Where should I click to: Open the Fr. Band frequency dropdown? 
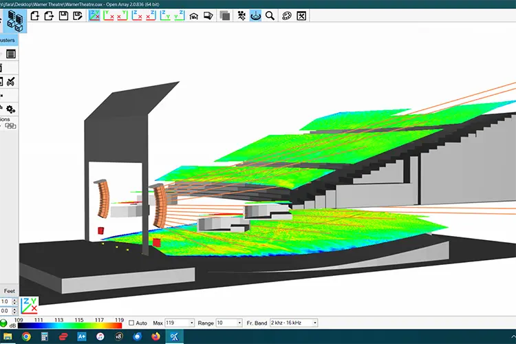(x=315, y=323)
